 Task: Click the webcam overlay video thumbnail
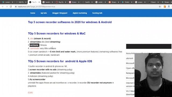point(153,75)
